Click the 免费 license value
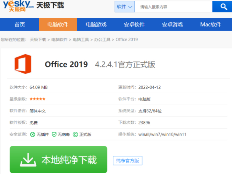This screenshot has height=174, width=232. coord(34,123)
